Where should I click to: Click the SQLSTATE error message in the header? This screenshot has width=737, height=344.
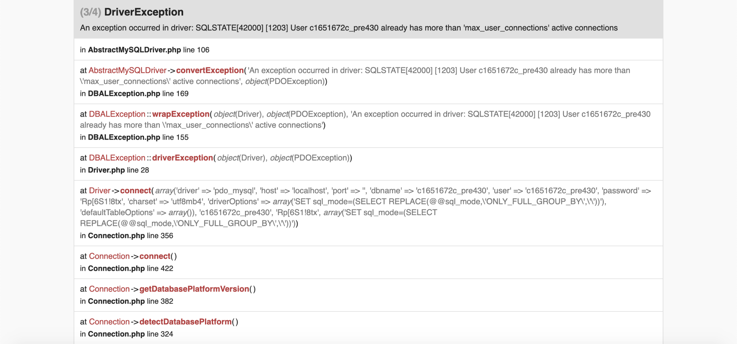pyautogui.click(x=349, y=28)
